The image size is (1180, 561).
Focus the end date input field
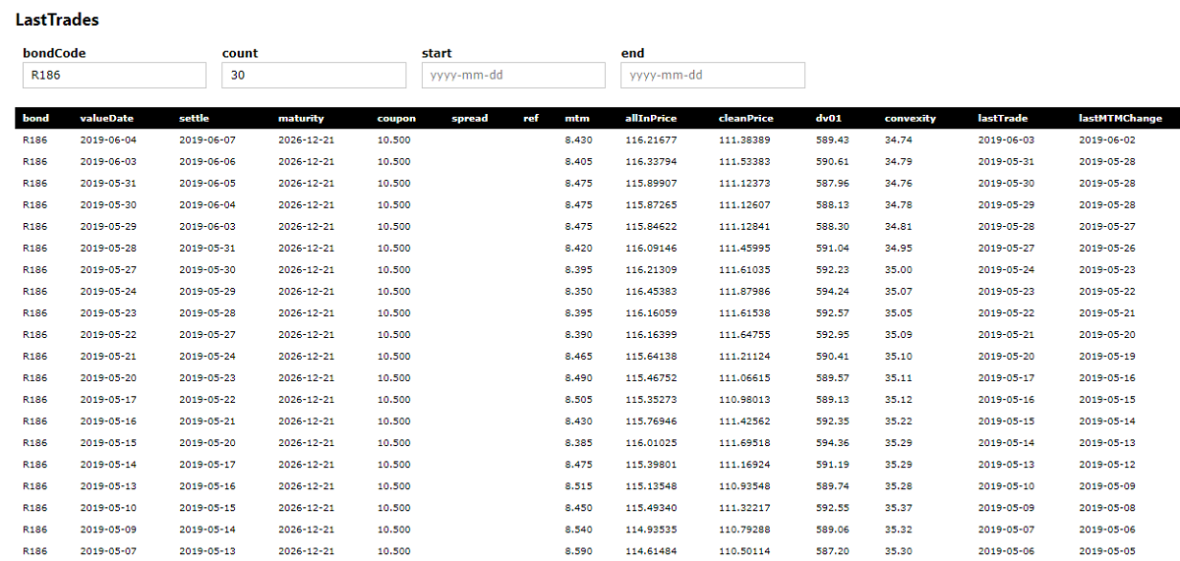click(713, 76)
